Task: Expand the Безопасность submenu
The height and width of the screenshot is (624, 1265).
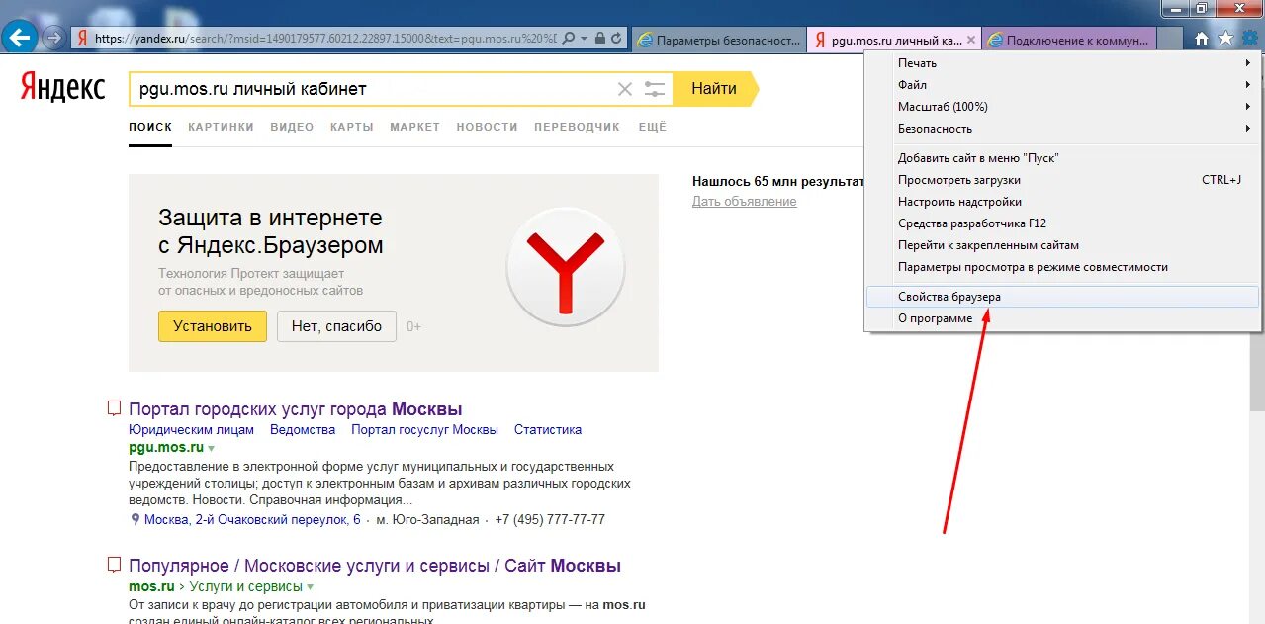Action: point(1061,129)
